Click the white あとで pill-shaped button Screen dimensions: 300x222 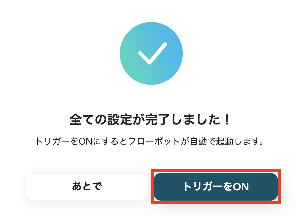tap(86, 186)
